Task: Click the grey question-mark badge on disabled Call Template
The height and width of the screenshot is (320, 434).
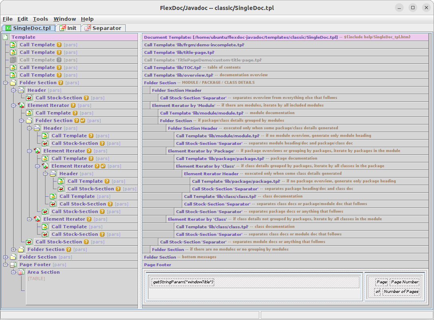Action: 59,60
